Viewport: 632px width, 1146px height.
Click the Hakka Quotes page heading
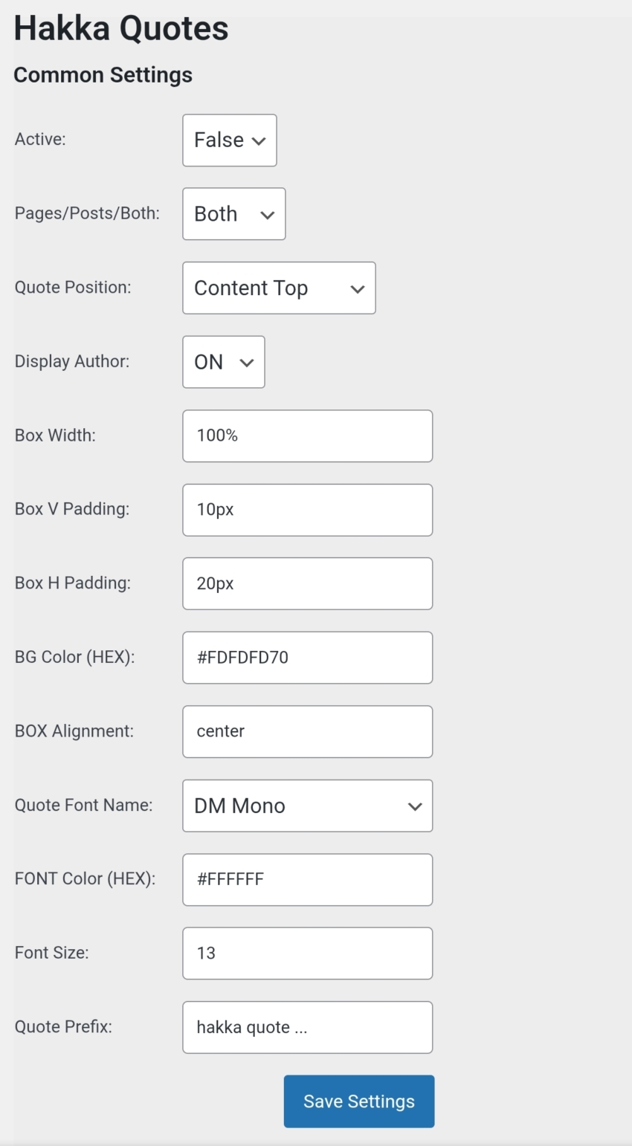[120, 28]
